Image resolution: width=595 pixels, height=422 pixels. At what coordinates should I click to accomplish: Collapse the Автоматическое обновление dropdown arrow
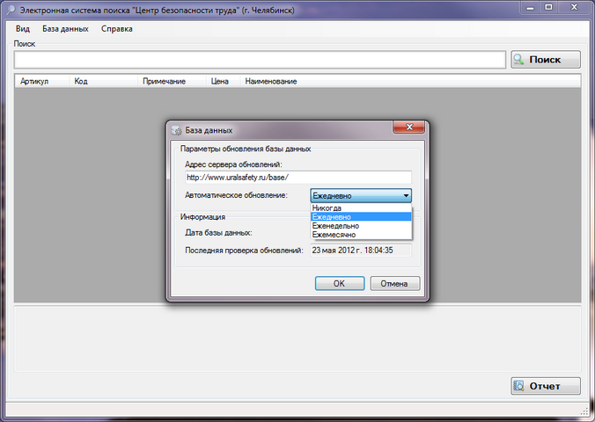[x=406, y=196]
